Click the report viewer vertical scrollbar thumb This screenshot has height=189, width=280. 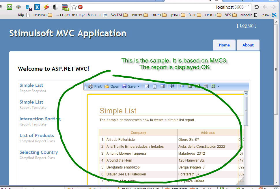(246, 111)
